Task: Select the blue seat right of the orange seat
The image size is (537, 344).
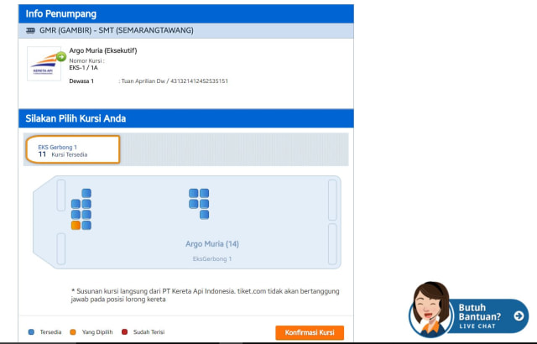Action: click(86, 225)
